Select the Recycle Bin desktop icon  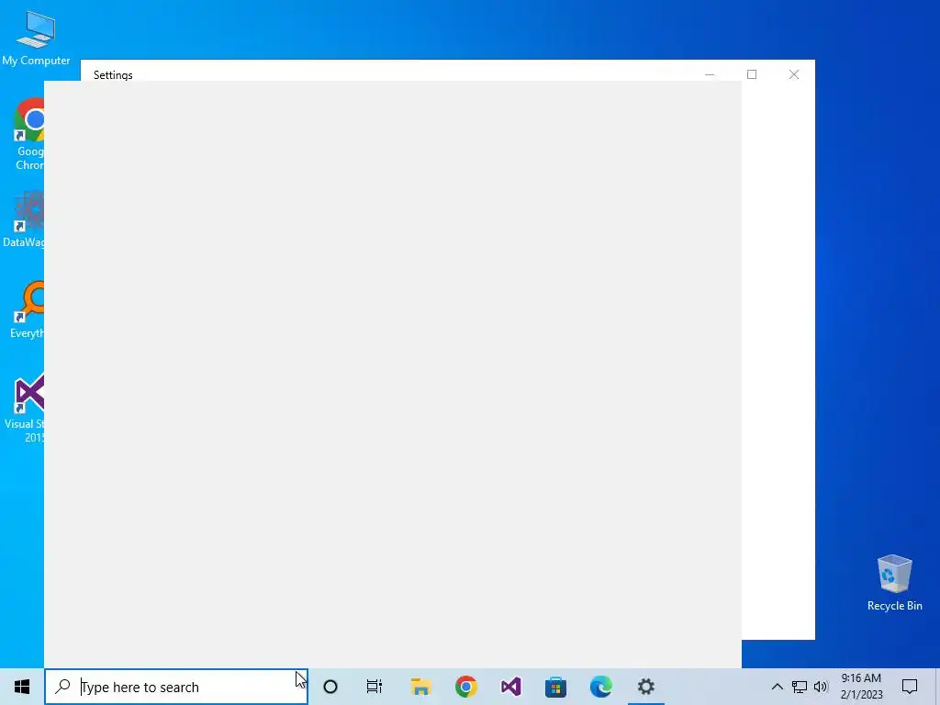point(894,583)
